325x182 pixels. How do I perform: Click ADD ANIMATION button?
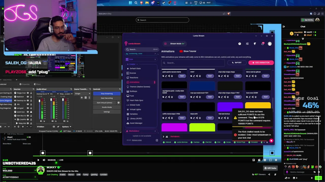(x=261, y=63)
